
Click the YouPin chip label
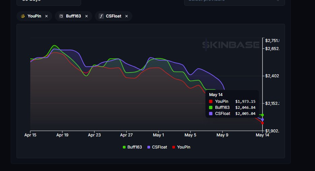click(34, 16)
